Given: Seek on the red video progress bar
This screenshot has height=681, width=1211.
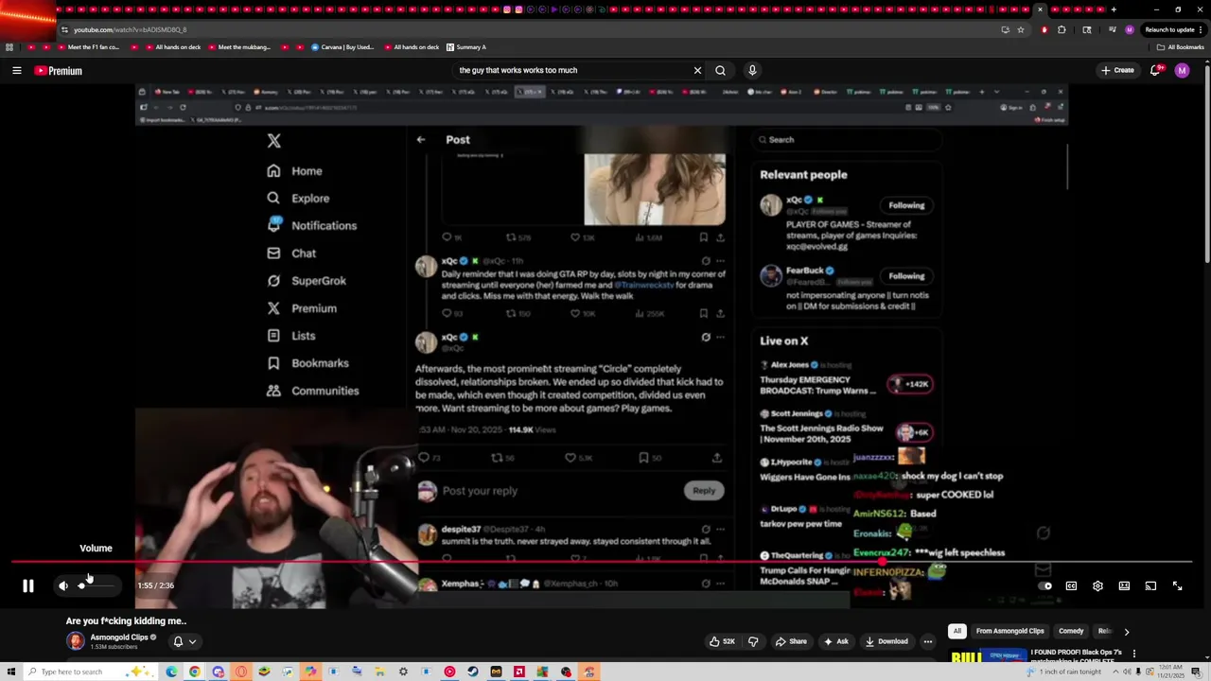Looking at the screenshot, I should pyautogui.click(x=602, y=563).
